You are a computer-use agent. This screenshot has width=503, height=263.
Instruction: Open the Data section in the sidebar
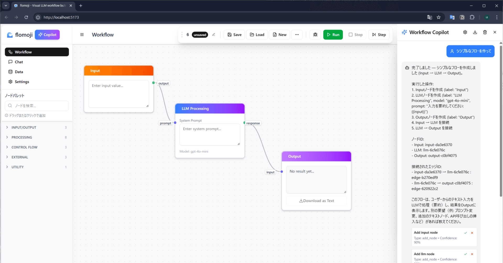(19, 72)
